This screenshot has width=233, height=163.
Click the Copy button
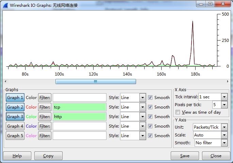(48, 156)
